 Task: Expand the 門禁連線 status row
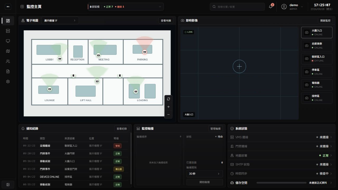281,146
